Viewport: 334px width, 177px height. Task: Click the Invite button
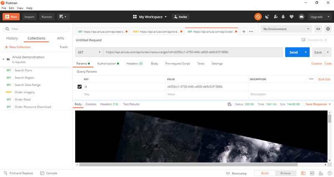pos(181,17)
